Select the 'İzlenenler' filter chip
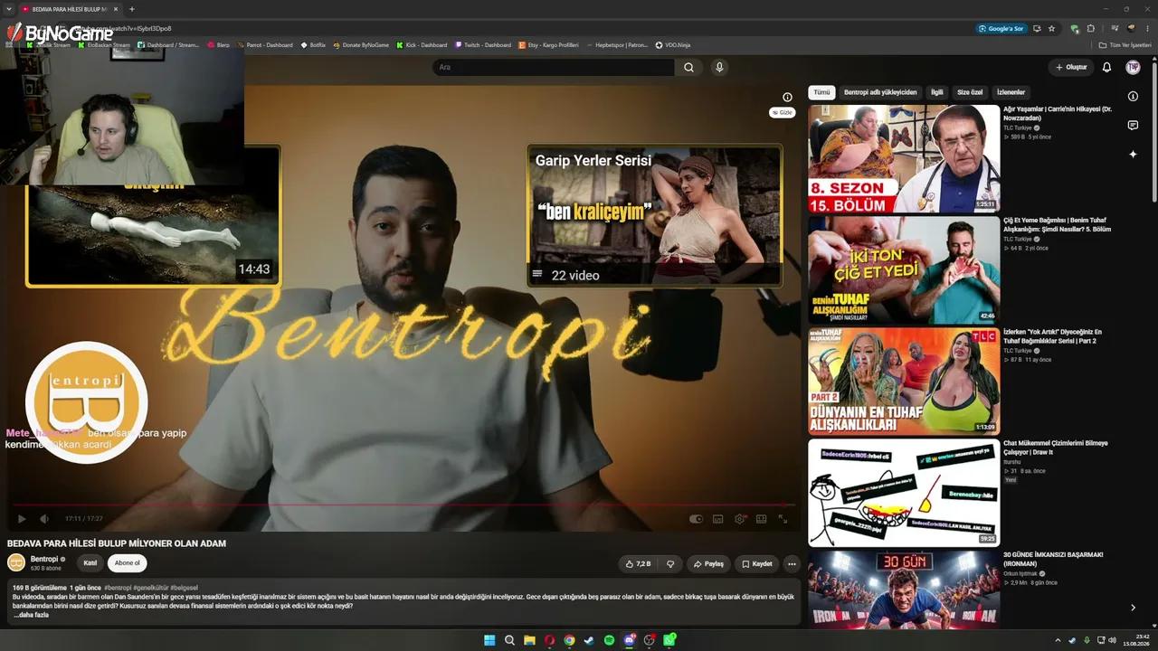The image size is (1158, 651). tap(1011, 92)
